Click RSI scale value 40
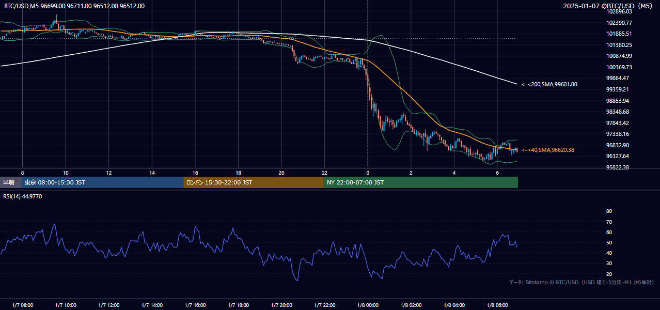660x310 pixels. 609,253
